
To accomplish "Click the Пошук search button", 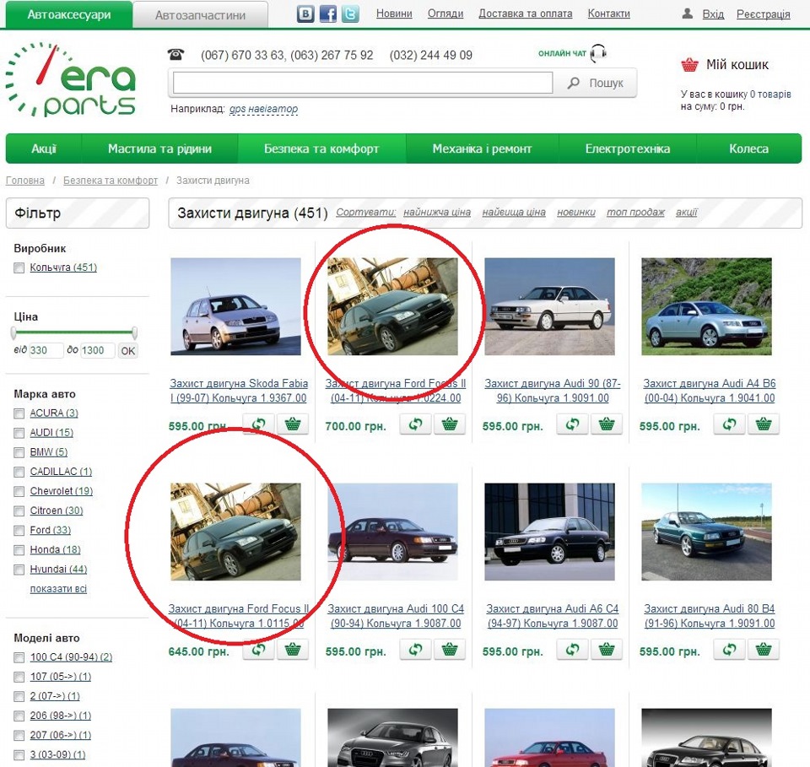I will (595, 84).
